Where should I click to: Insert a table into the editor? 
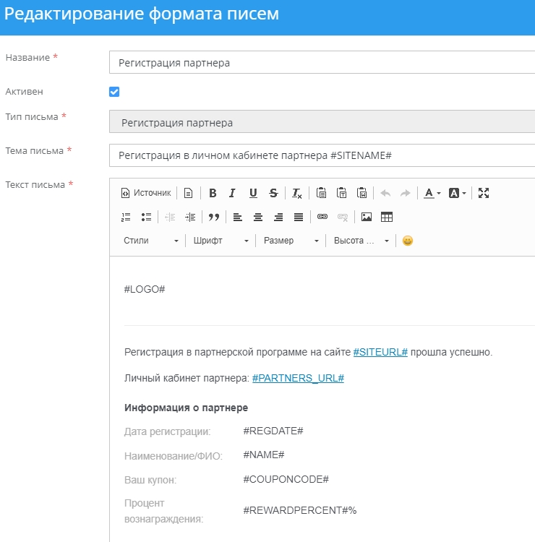click(387, 217)
